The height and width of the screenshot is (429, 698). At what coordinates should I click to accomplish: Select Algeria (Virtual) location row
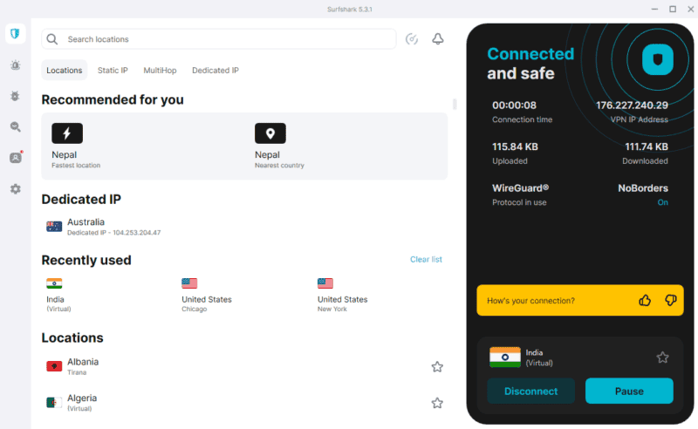(x=244, y=403)
